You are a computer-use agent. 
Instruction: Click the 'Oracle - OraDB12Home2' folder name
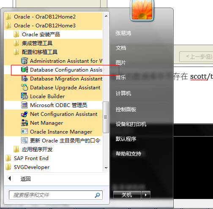pos(45,17)
